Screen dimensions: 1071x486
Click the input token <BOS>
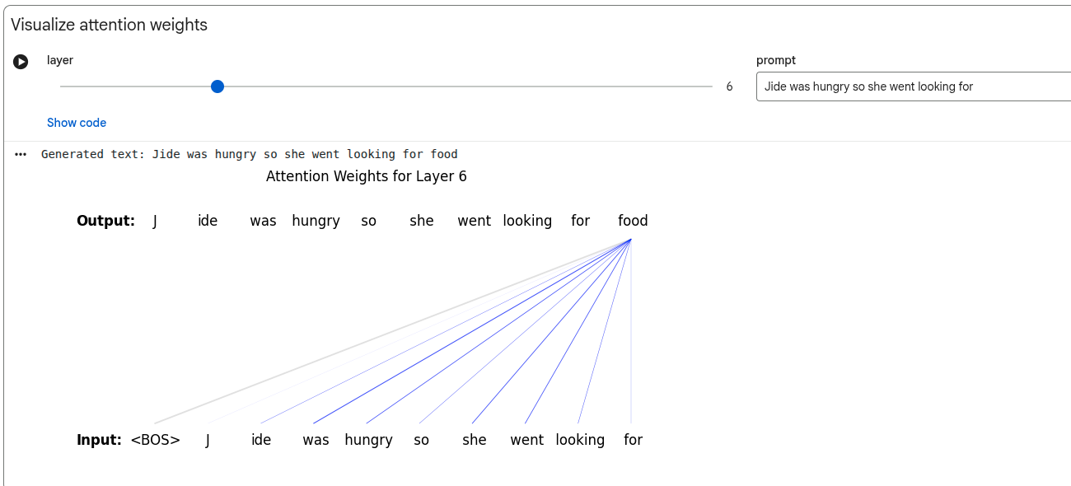156,439
